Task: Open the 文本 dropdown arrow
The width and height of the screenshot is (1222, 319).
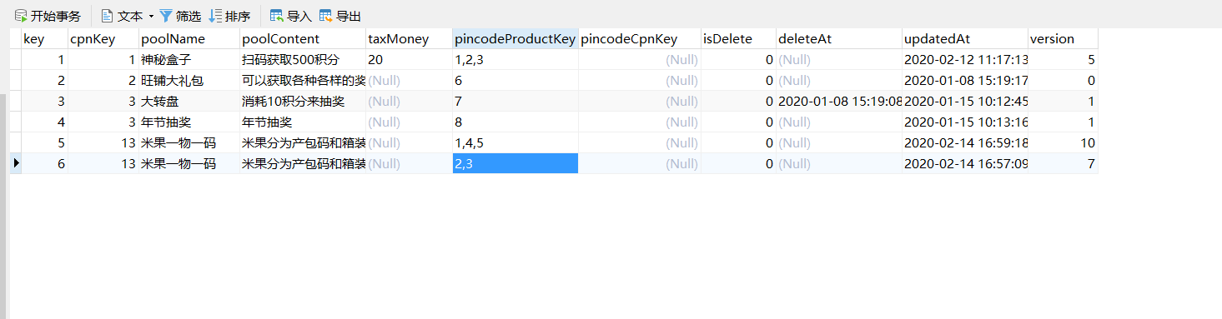Action: [x=151, y=16]
